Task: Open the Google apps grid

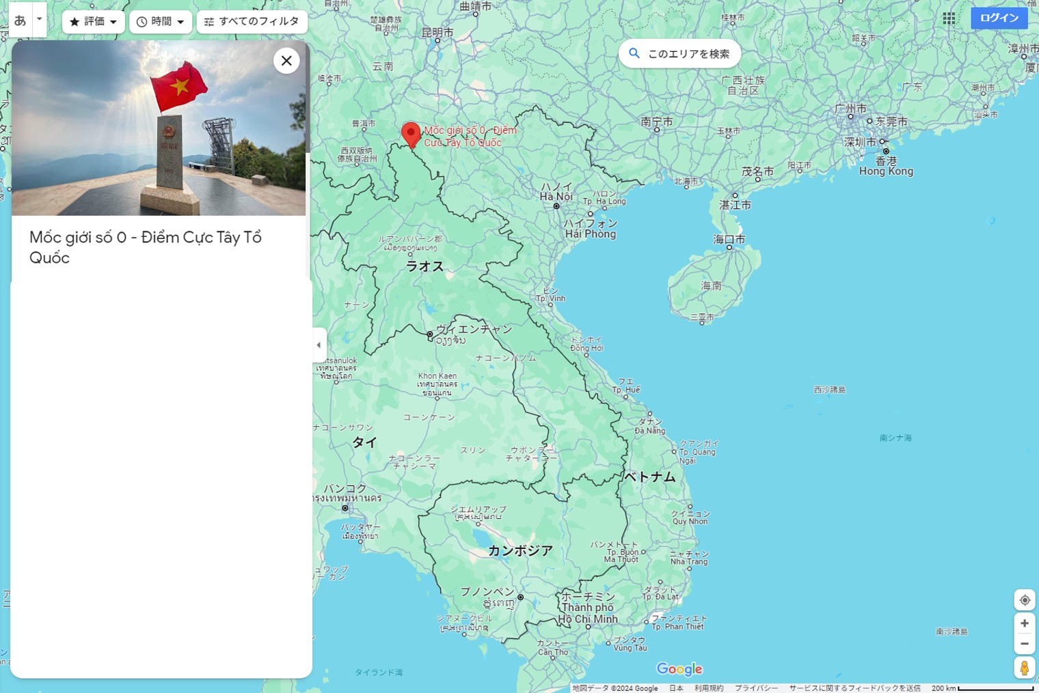Action: pyautogui.click(x=949, y=18)
